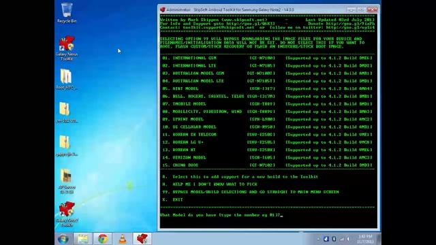Click the '13. KOREAN KT' row

[268, 150]
